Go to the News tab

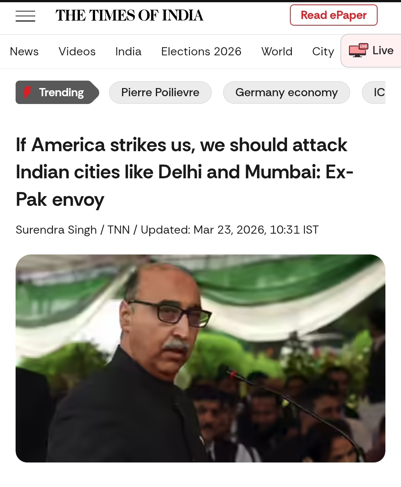click(24, 51)
